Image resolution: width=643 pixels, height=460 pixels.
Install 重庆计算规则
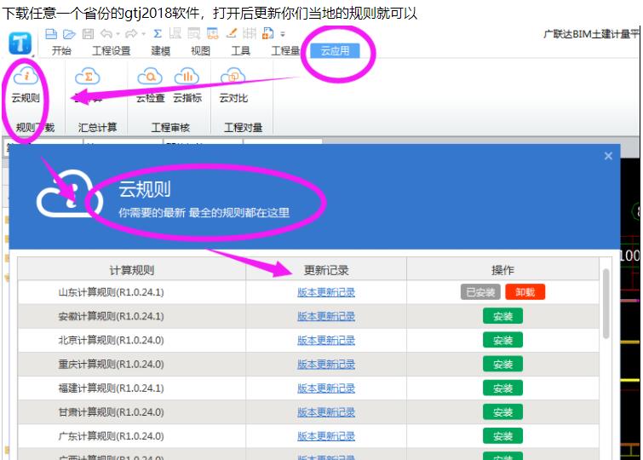coord(502,364)
